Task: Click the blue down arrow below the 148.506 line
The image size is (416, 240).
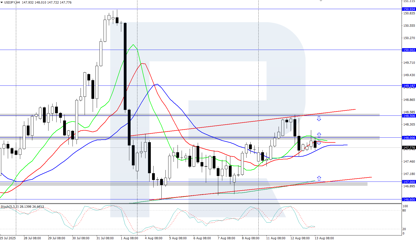Action: click(x=319, y=118)
